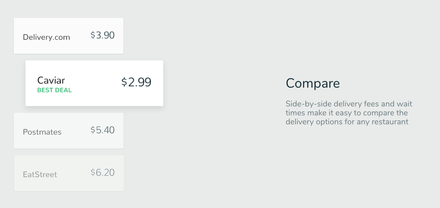Click "delivery options for any restaurant" text
440x208 pixels.
347,122
